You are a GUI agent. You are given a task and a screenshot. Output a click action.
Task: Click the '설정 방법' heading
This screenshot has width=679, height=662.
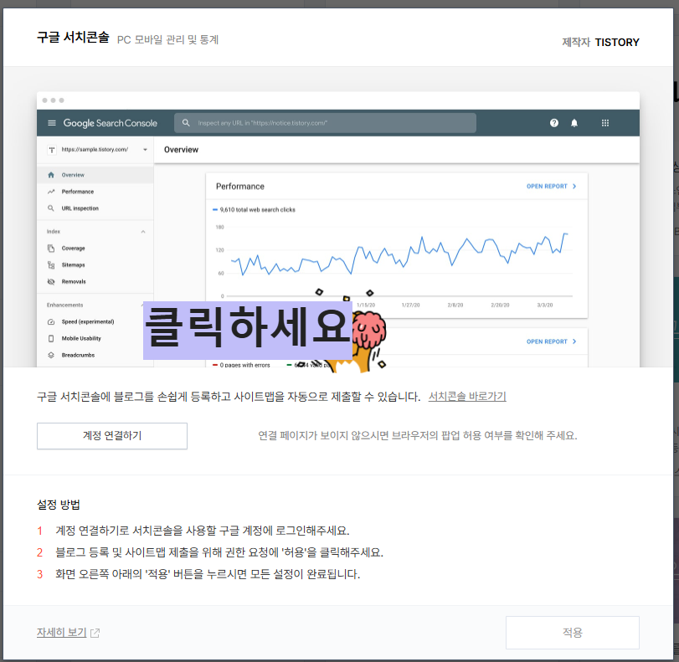tap(59, 505)
